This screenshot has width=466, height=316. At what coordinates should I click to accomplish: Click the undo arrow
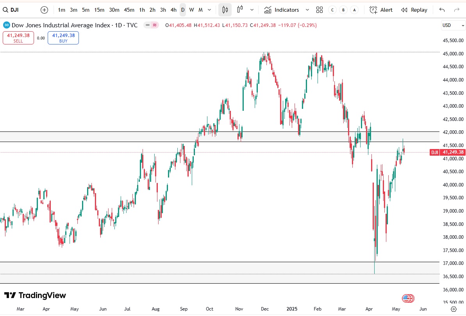(442, 10)
